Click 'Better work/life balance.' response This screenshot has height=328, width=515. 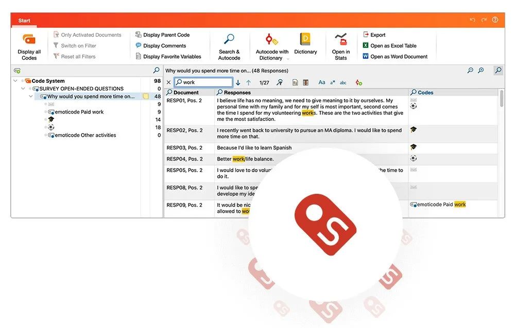(245, 159)
